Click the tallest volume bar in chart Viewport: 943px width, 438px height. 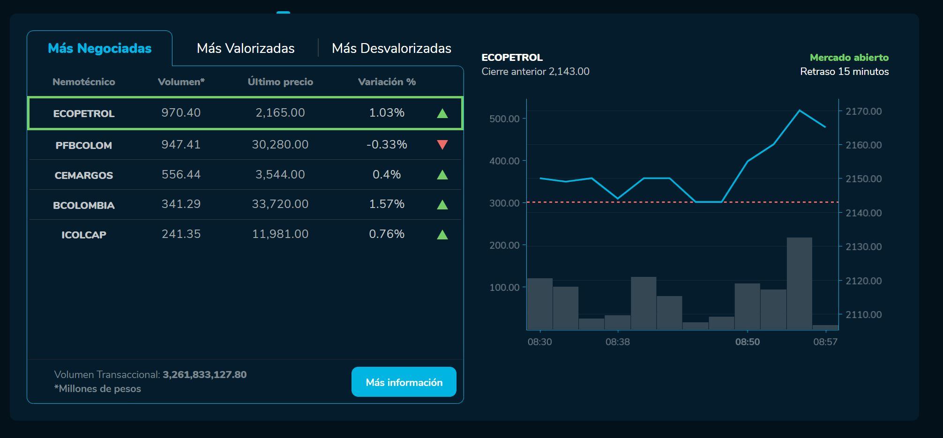(x=799, y=283)
